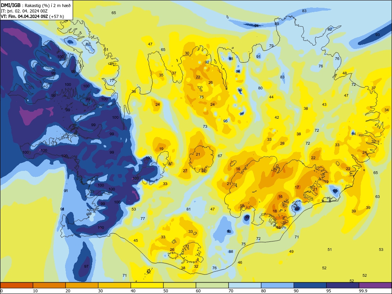Screen dimensions: 392x294
Task: Click the 'VT: Fim. 04.04.2024 09Z (+57 h)' line
Action: point(32,16)
